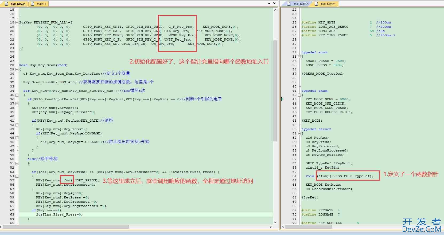The height and width of the screenshot is (235, 444).
Task: Click 'KEY_MODE_DOUBLE_CLICK,' on line 46
Action: [x=329, y=112]
